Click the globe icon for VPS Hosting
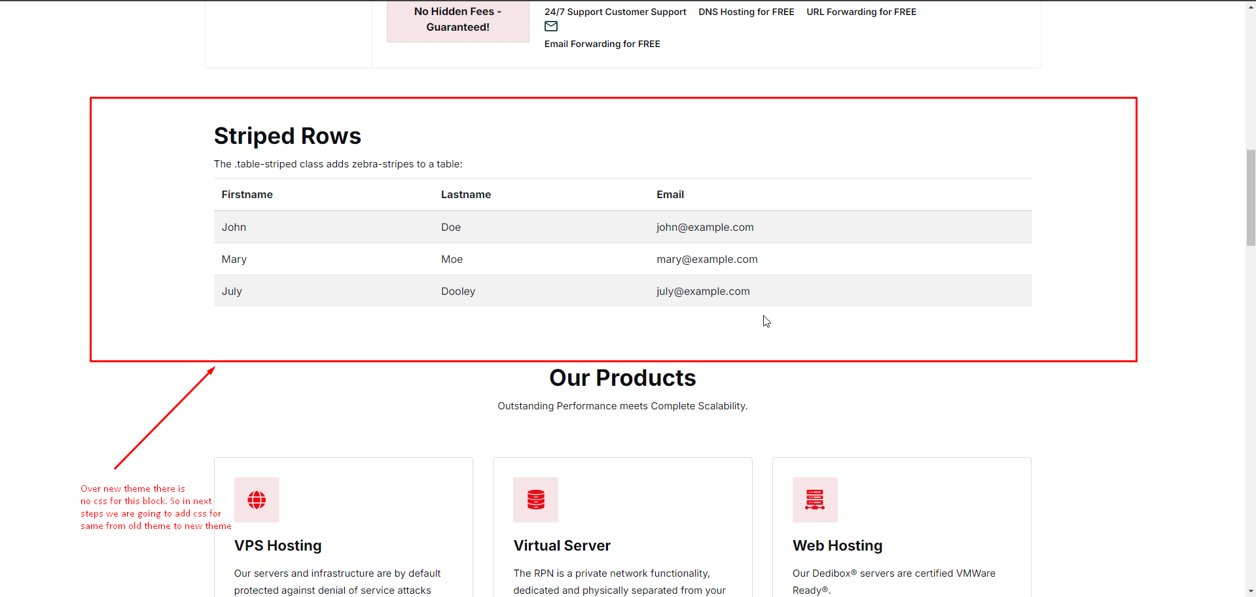Viewport: 1256px width, 597px height. tap(257, 500)
